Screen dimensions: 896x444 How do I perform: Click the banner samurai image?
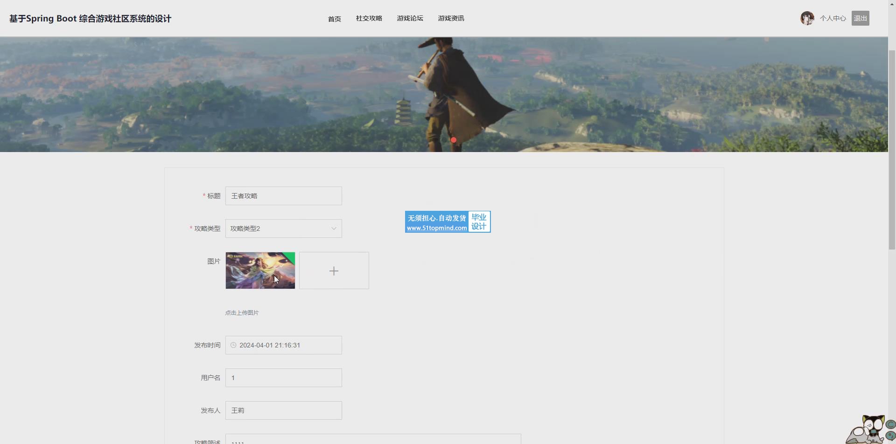click(x=444, y=95)
